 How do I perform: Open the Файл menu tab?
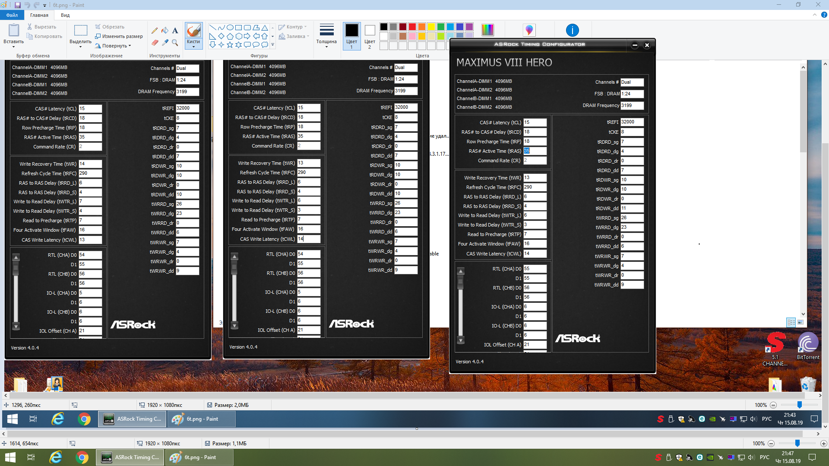point(12,15)
